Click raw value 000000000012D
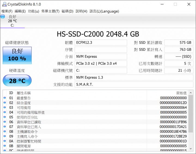This screenshot has height=154, width=196. [173, 103]
